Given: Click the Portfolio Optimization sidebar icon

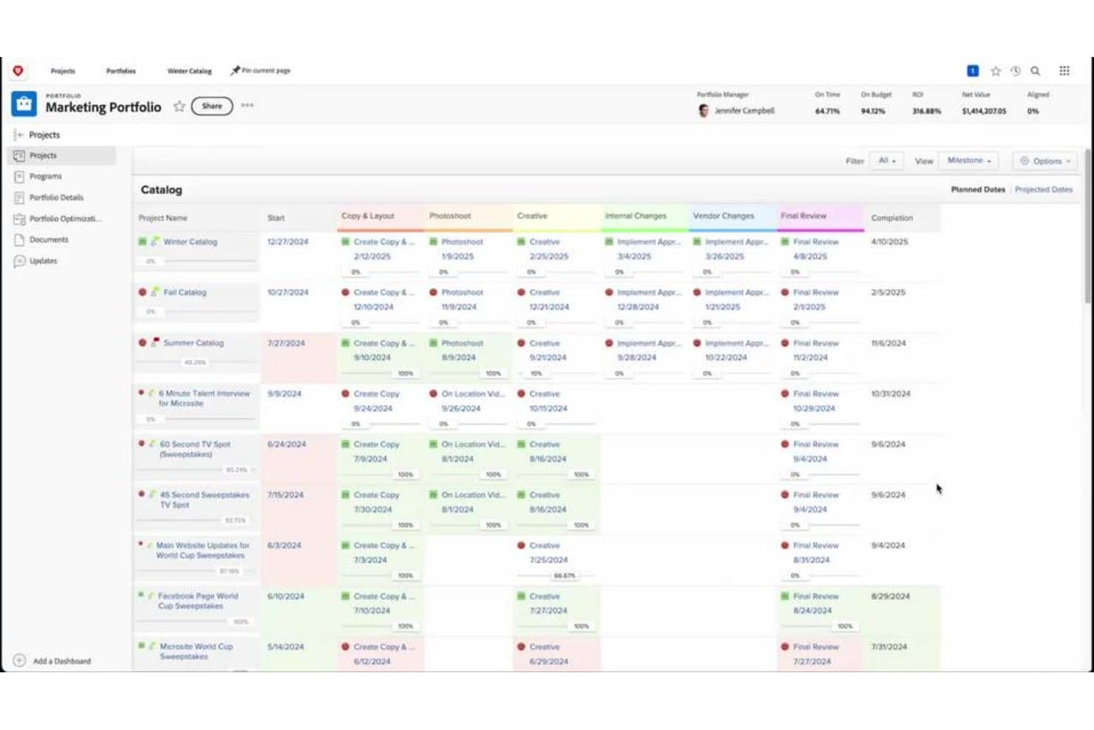Looking at the screenshot, I should pyautogui.click(x=19, y=219).
